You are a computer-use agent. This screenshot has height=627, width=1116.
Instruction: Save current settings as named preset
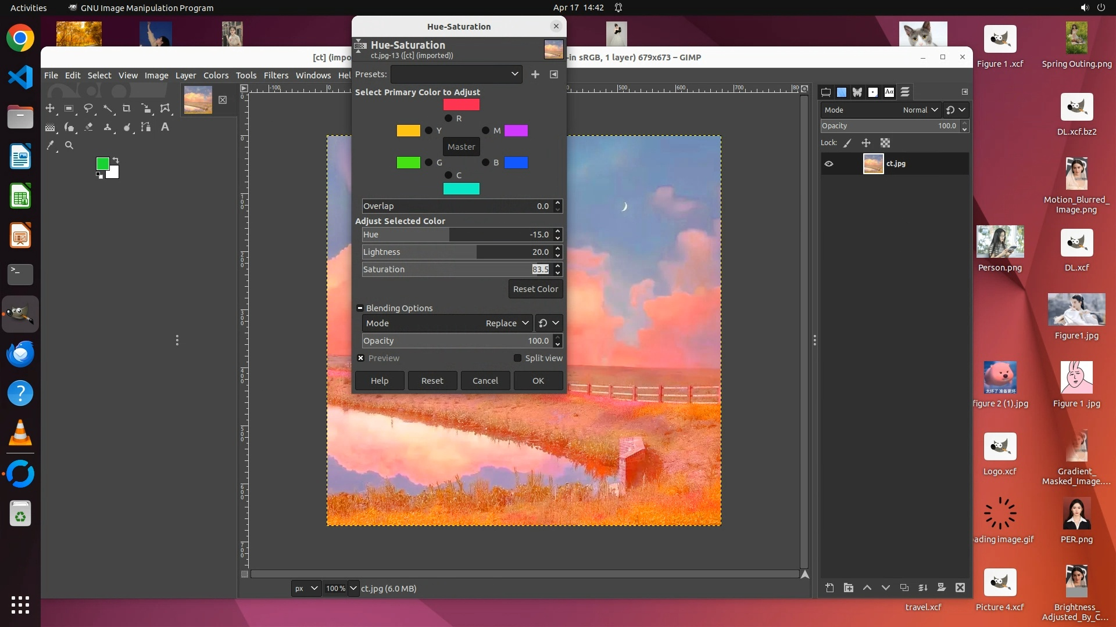535,74
